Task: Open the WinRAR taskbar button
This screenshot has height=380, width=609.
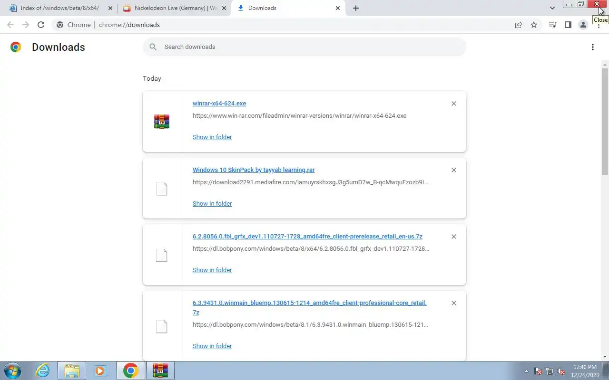Action: click(x=160, y=370)
